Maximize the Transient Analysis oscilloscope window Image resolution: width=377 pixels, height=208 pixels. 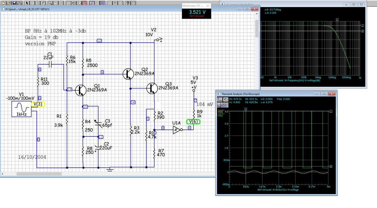tap(324, 94)
